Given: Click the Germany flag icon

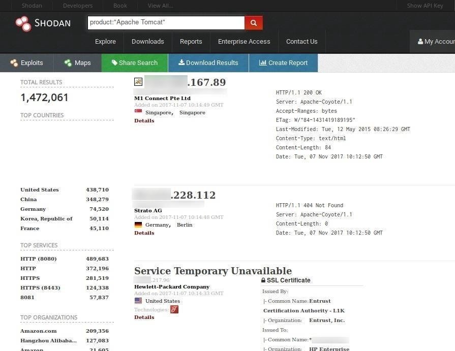Looking at the screenshot, I should click(138, 225).
